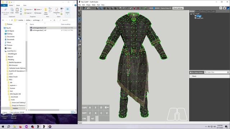This screenshot has height=129, width=230.
Task: Open the Shape menu in Outfit Studio
Action: pyautogui.click(x=88, y=5)
